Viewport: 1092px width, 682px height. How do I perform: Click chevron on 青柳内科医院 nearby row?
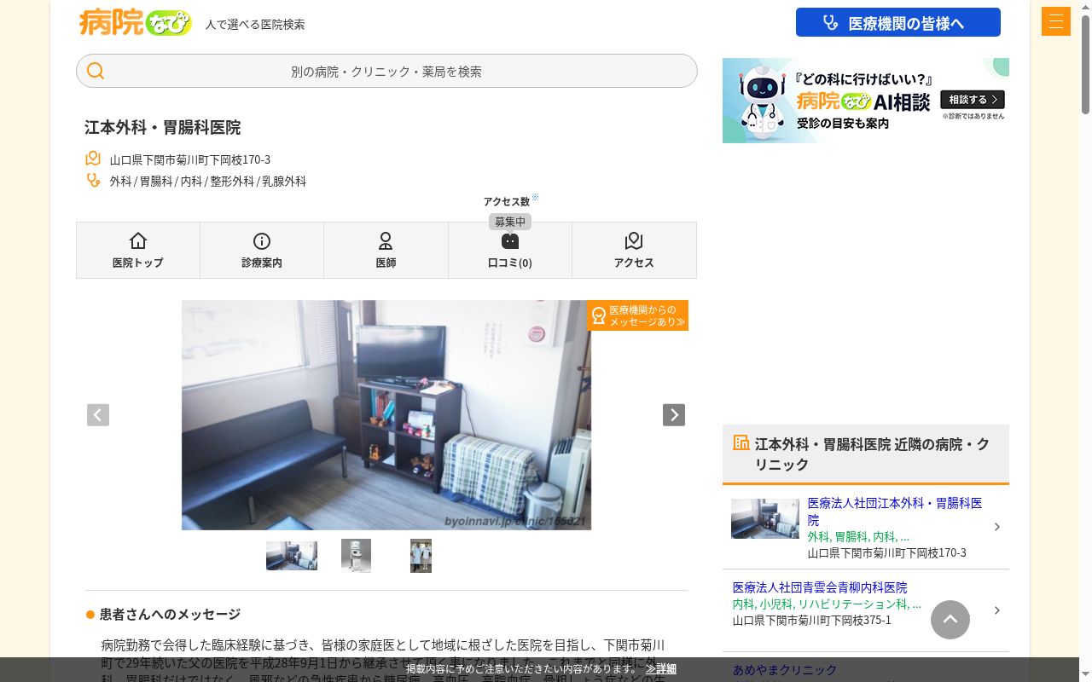[x=997, y=610]
